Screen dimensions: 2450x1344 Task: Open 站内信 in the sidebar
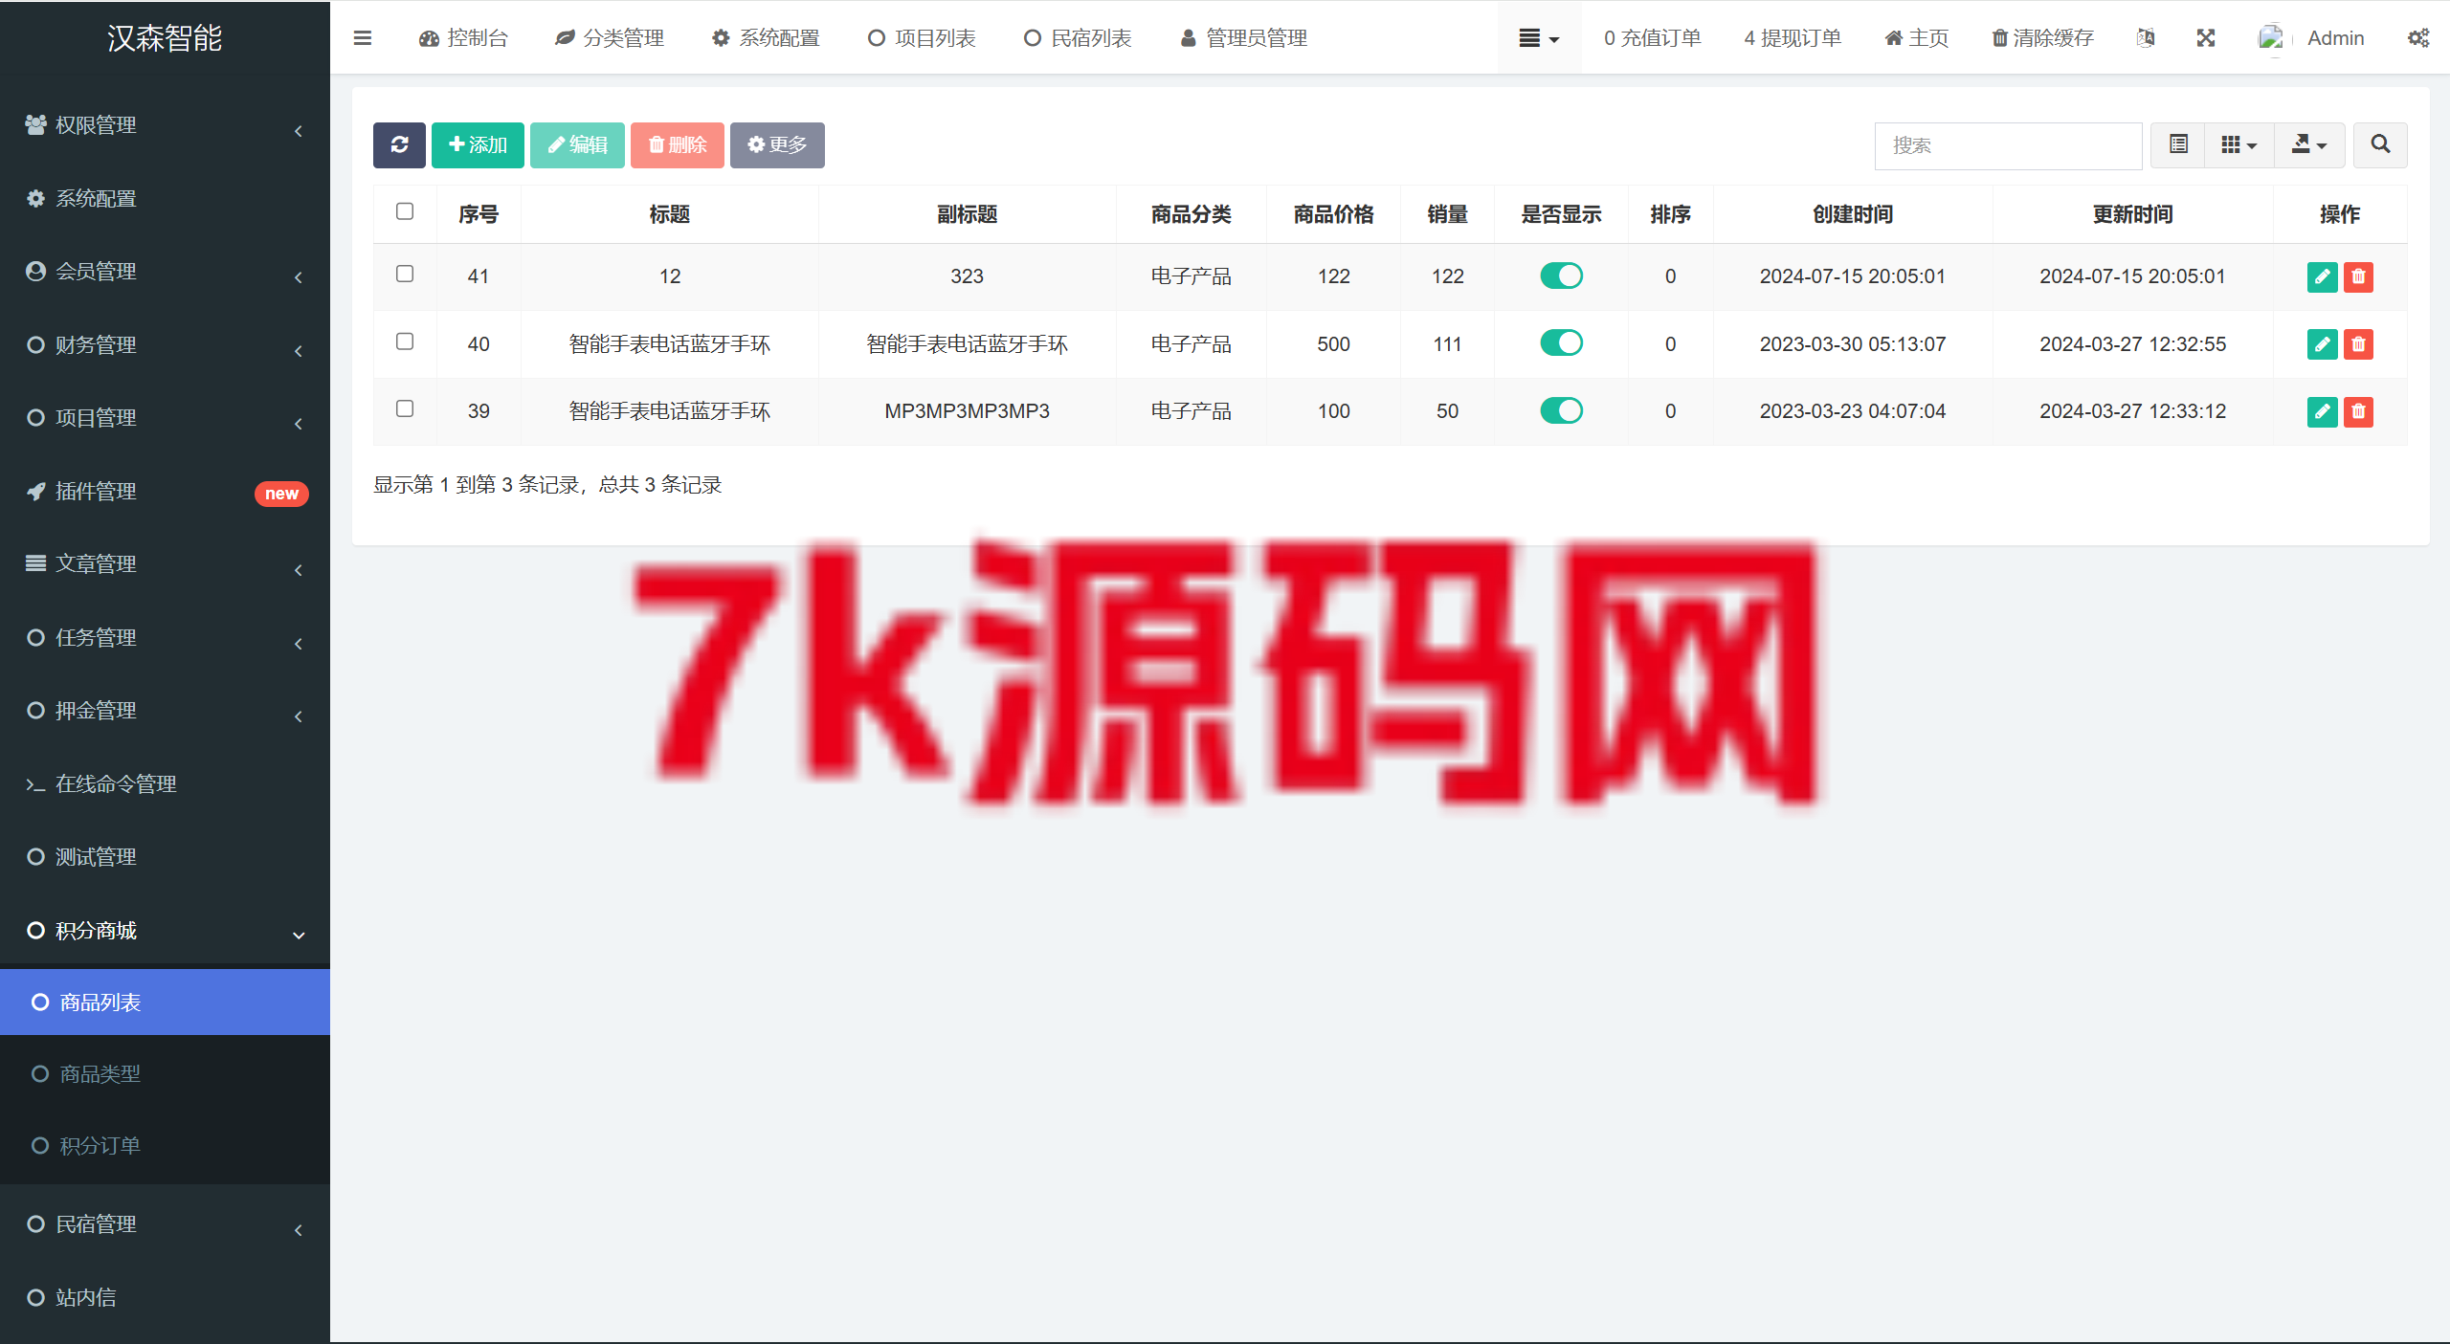pyautogui.click(x=165, y=1298)
